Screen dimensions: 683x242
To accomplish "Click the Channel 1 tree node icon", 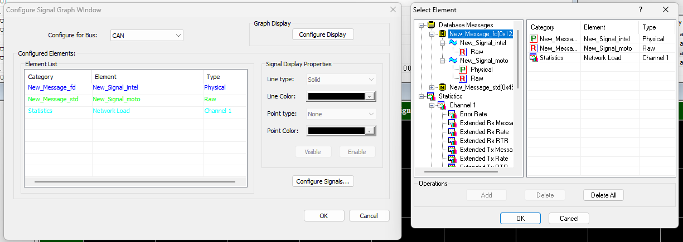I will click(x=442, y=105).
